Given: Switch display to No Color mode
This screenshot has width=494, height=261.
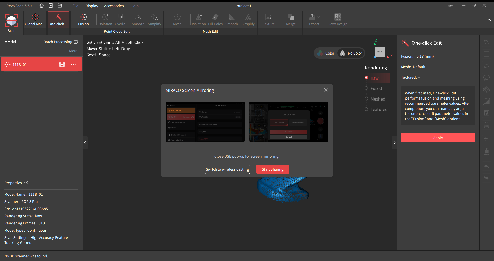Looking at the screenshot, I should pos(351,53).
